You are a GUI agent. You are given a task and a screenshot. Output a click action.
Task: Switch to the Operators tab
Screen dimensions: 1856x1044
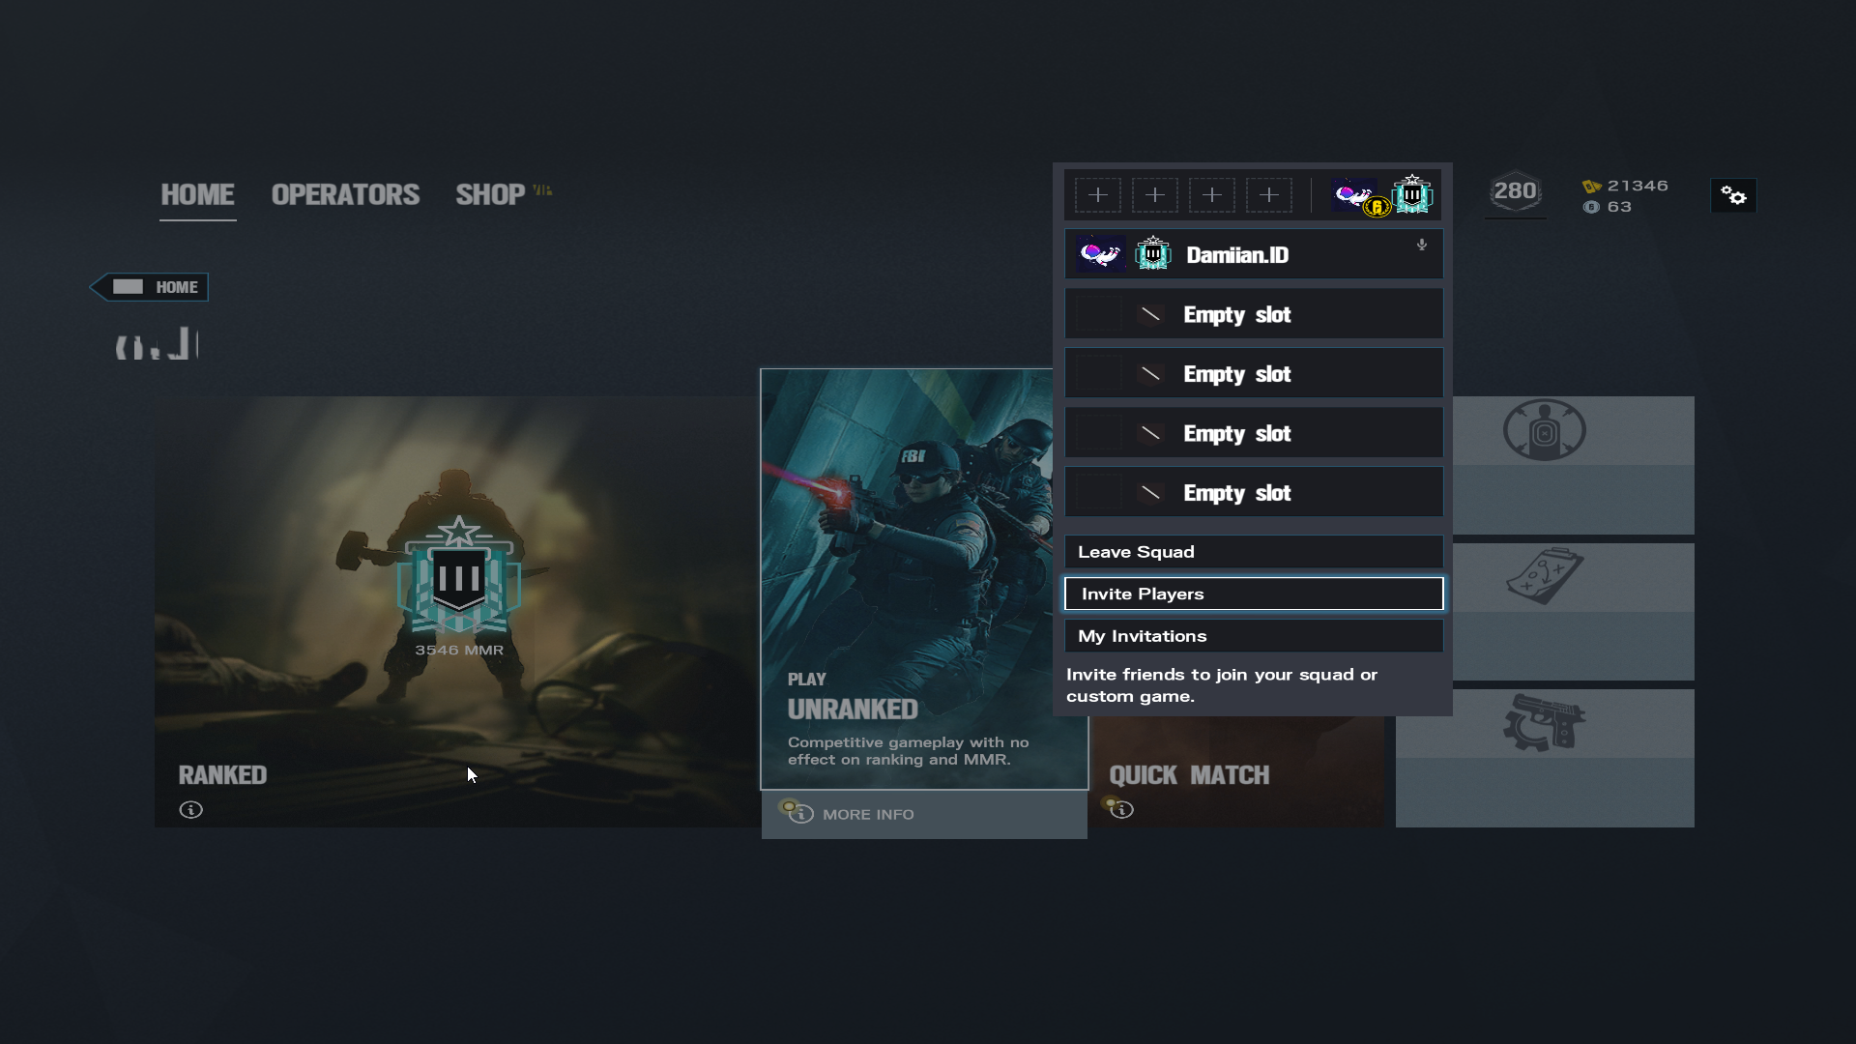tap(345, 194)
